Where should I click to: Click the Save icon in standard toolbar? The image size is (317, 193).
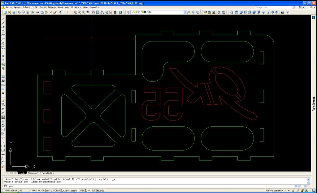(x=14, y=12)
